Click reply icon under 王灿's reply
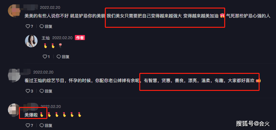This screenshot has height=130, width=276. point(59,57)
